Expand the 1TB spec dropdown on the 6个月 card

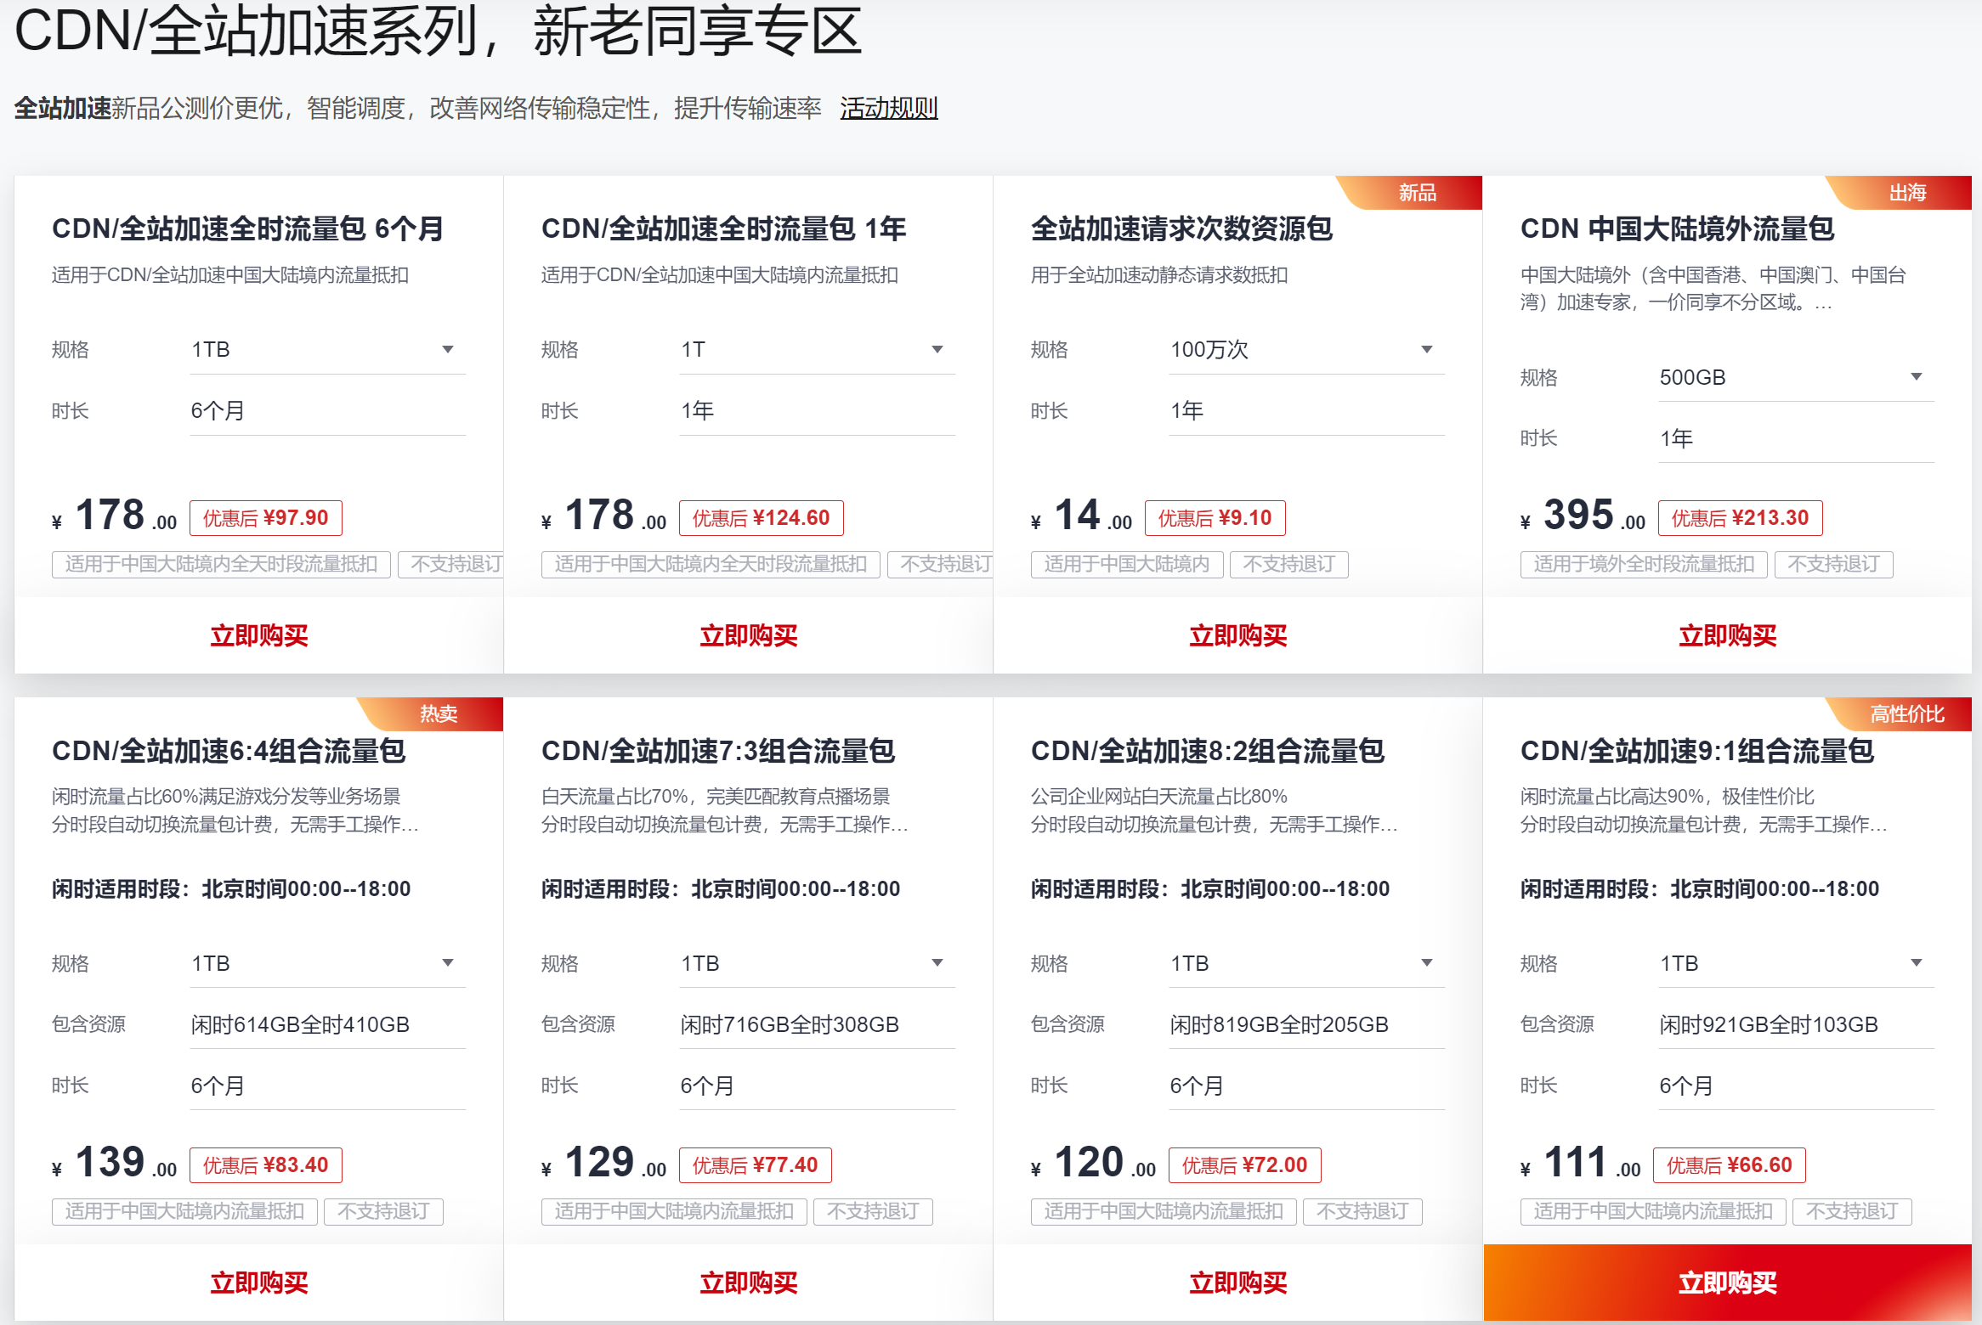pyautogui.click(x=327, y=350)
